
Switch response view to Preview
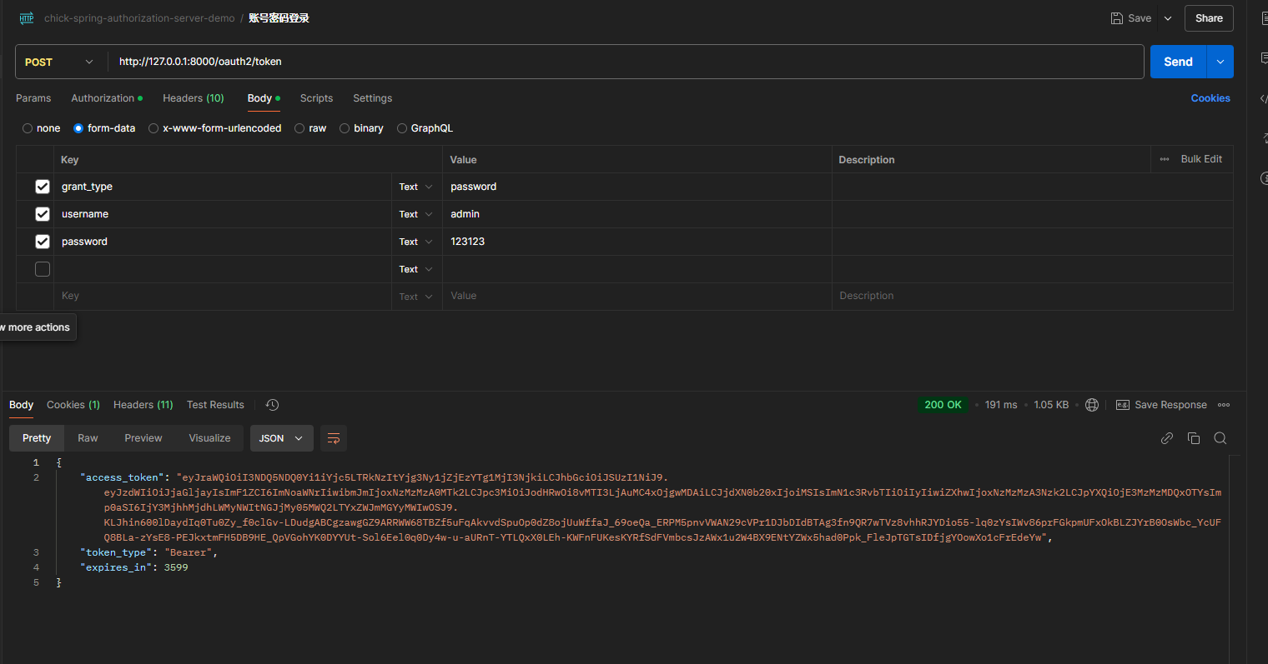tap(143, 438)
